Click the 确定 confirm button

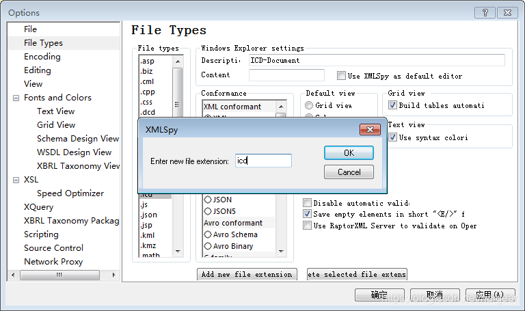coord(379,295)
